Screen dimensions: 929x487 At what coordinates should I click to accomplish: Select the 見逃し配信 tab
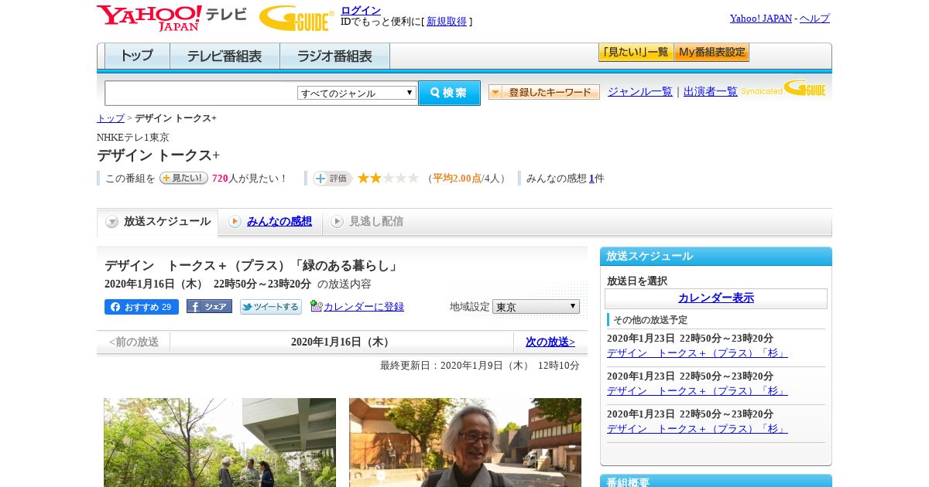pos(376,222)
